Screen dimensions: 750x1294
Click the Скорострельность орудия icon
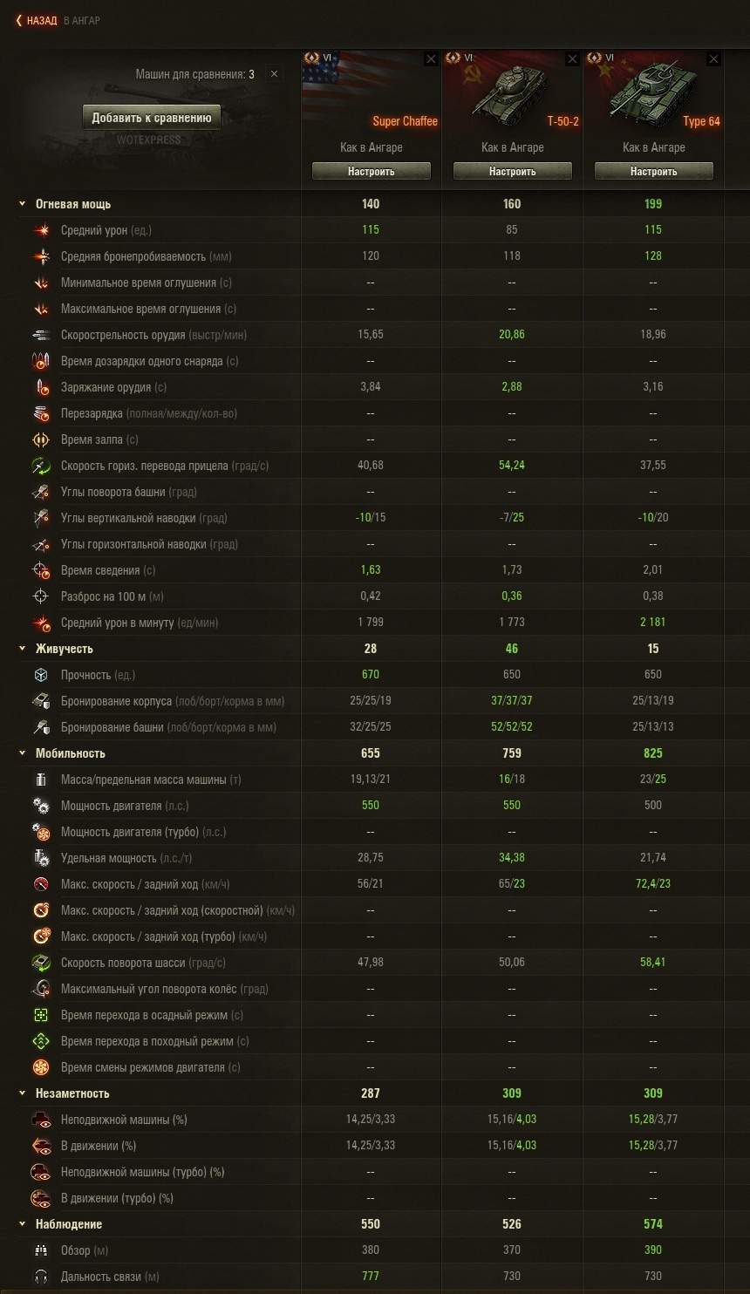point(41,335)
